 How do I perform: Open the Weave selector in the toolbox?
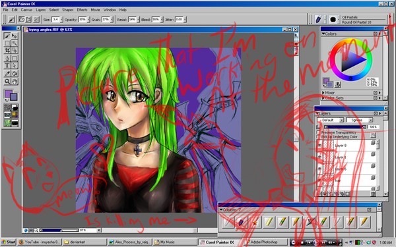click(x=15, y=115)
